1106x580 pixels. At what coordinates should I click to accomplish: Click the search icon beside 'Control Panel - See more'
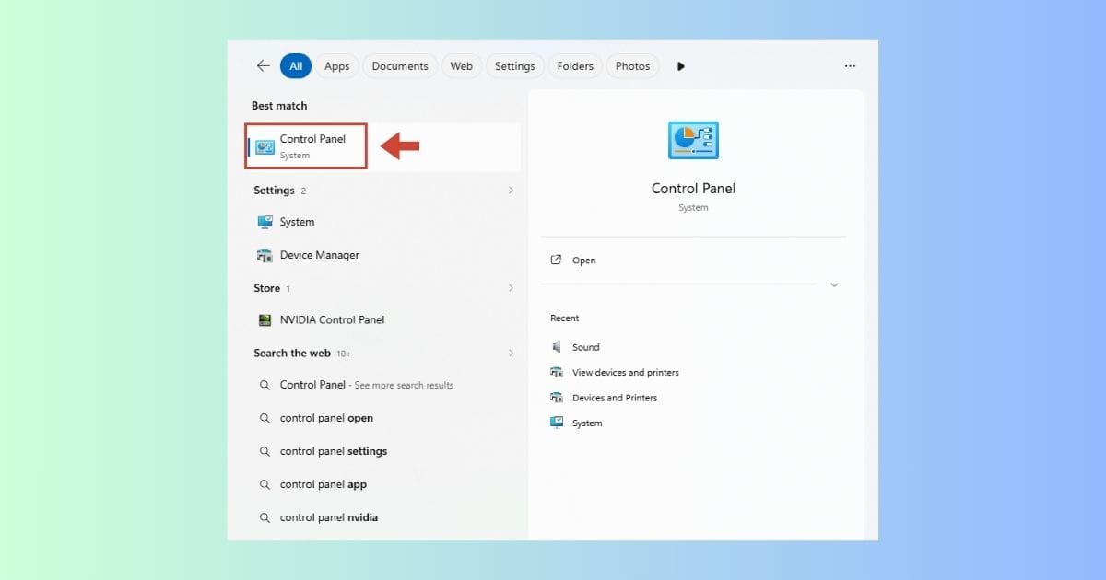pos(265,385)
